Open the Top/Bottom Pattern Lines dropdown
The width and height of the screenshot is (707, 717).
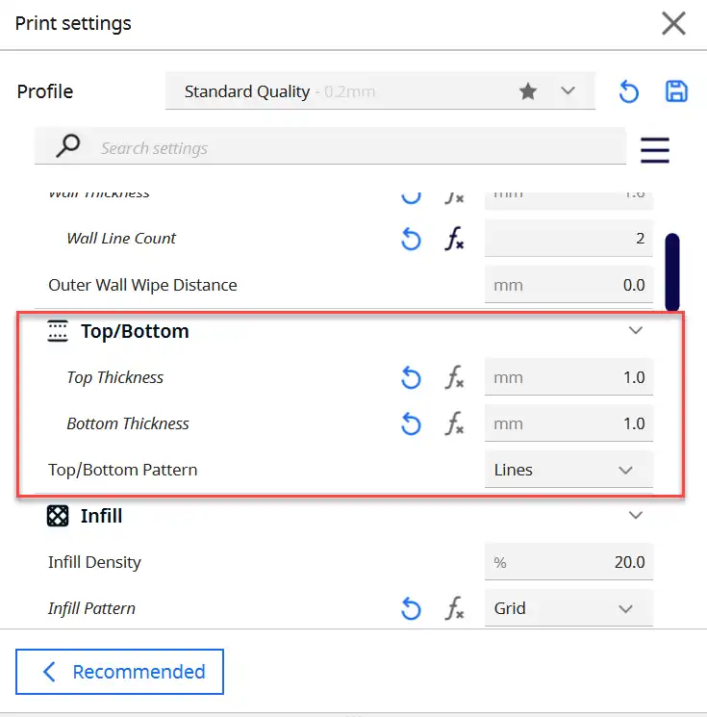(568, 470)
